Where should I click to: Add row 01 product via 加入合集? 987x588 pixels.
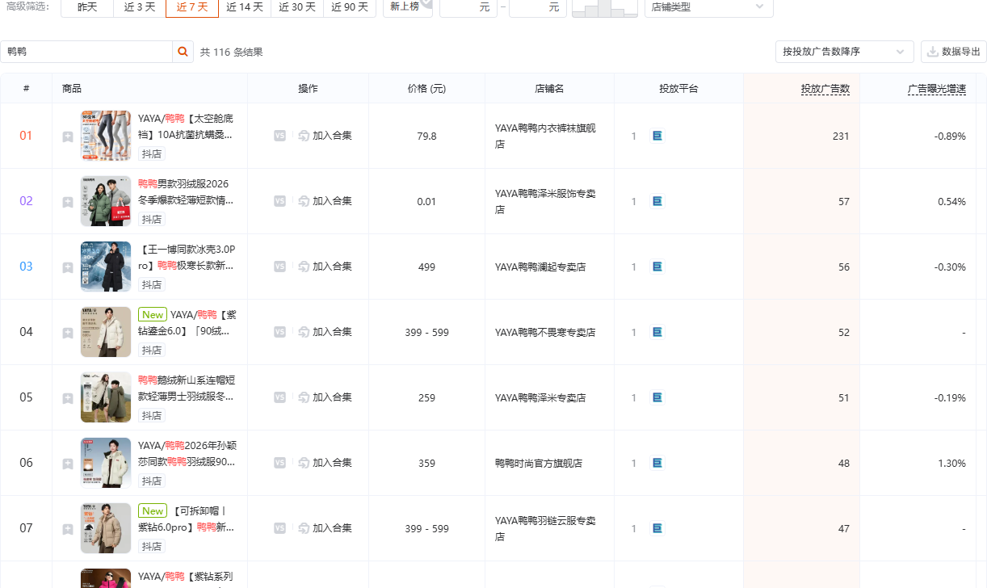325,136
